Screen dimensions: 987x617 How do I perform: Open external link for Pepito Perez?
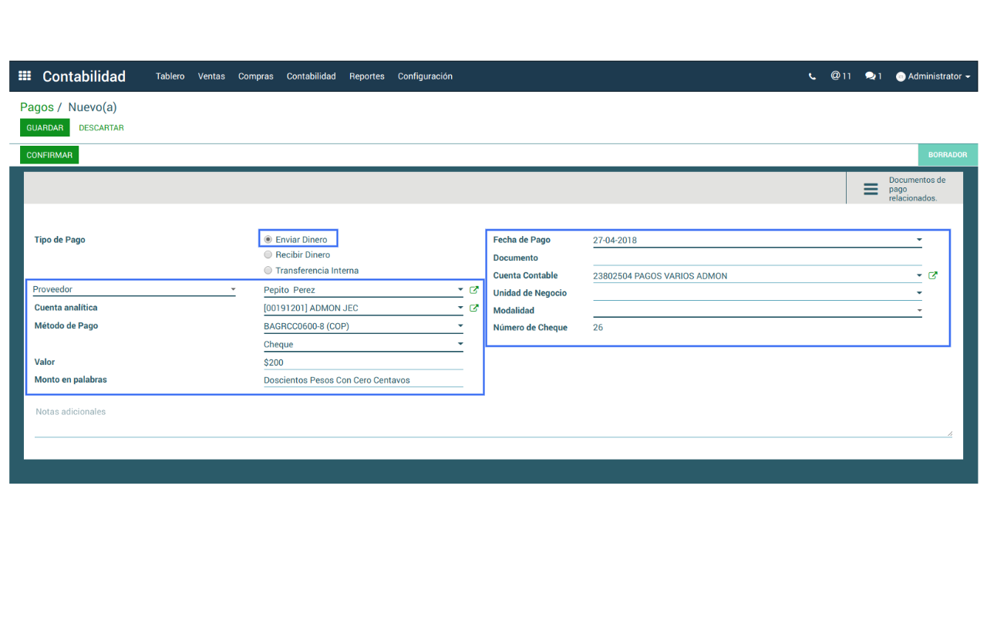point(474,290)
